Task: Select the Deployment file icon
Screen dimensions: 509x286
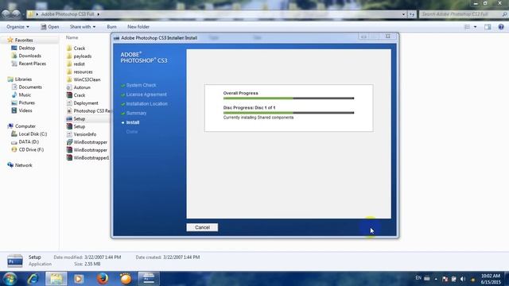Action: pos(69,102)
